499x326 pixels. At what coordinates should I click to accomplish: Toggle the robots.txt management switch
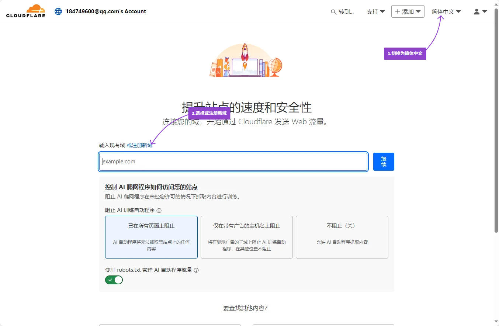[114, 280]
